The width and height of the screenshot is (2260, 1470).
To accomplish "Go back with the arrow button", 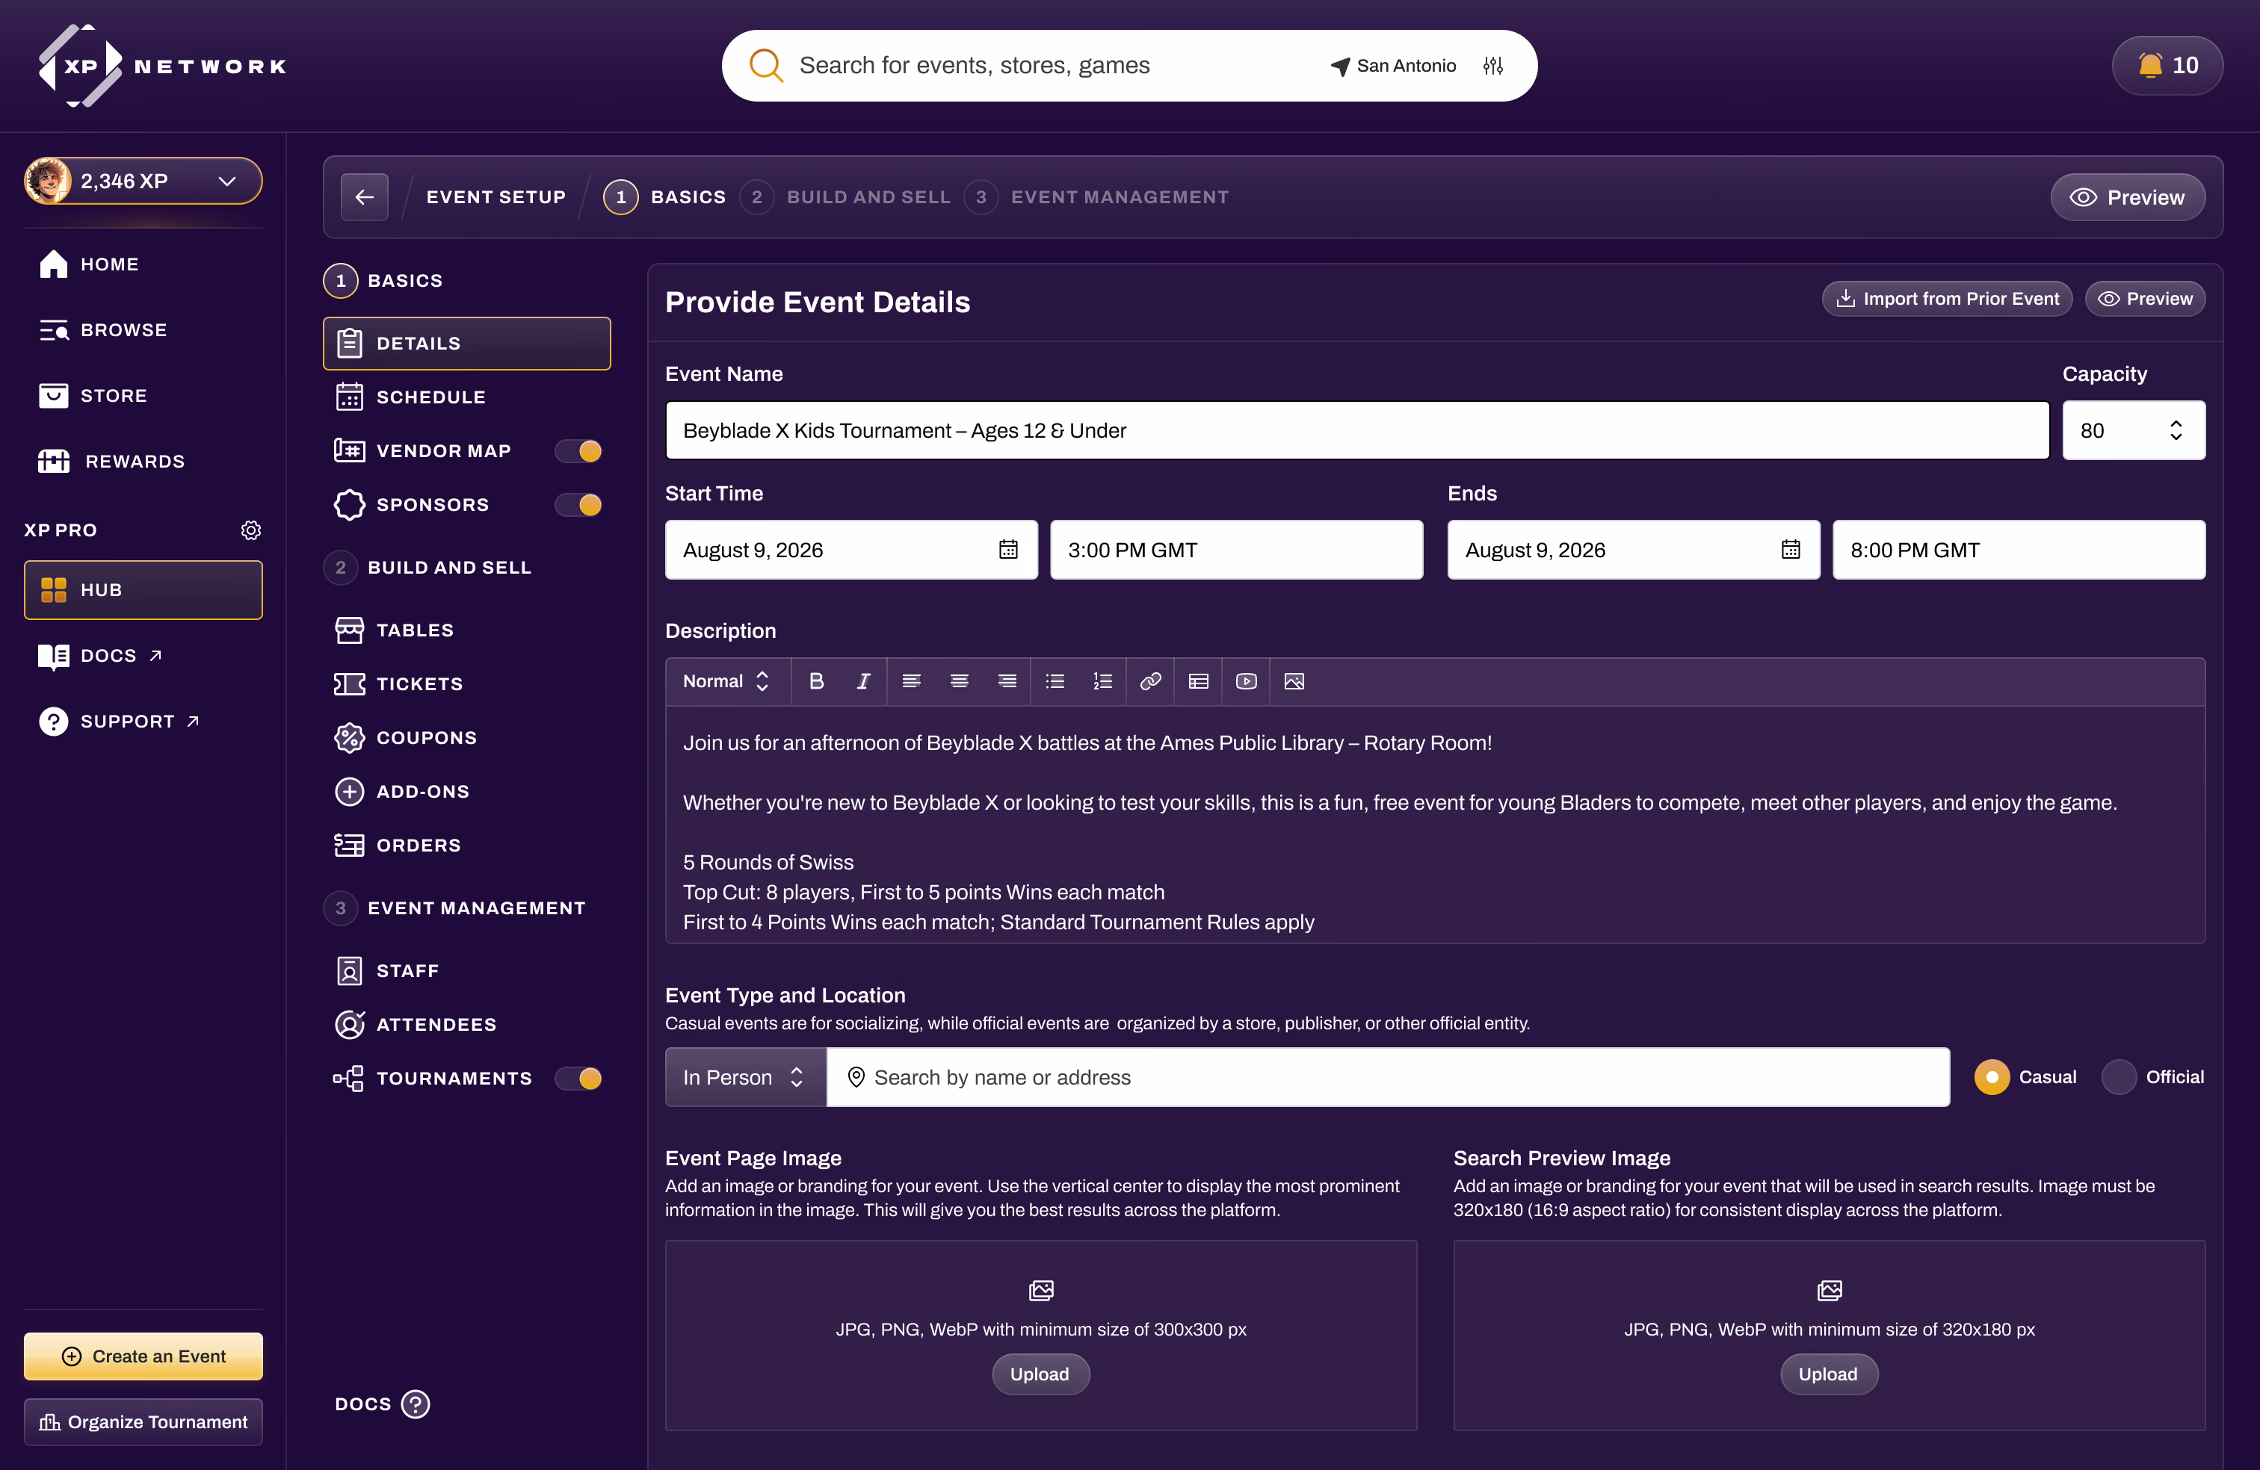I will click(x=365, y=197).
